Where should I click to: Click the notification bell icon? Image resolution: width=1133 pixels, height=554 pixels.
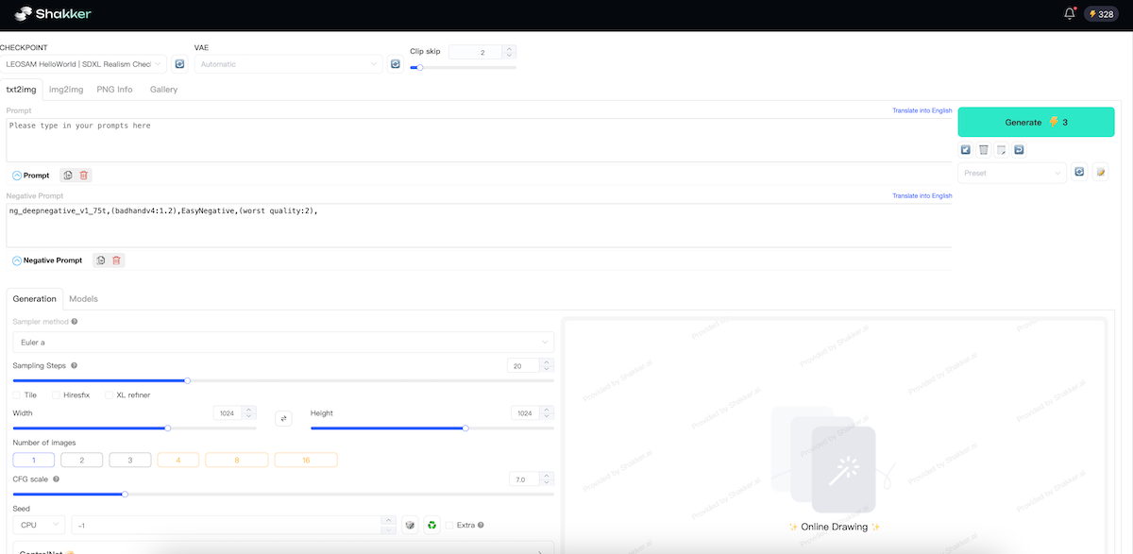(1068, 14)
